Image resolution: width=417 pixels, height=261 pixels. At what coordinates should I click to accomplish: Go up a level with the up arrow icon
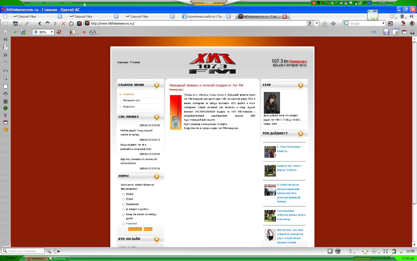coord(47,23)
